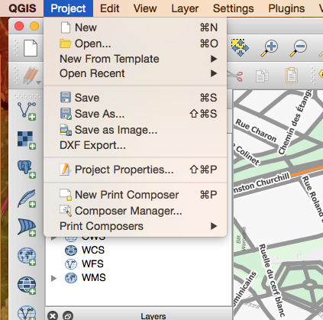Select WMS in the browser tree
Viewport: 323px width, 320px height.
pyautogui.click(x=93, y=278)
